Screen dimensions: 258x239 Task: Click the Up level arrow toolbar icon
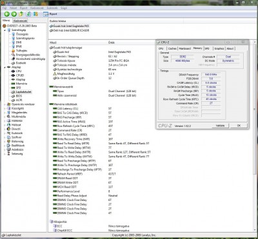[21, 14]
